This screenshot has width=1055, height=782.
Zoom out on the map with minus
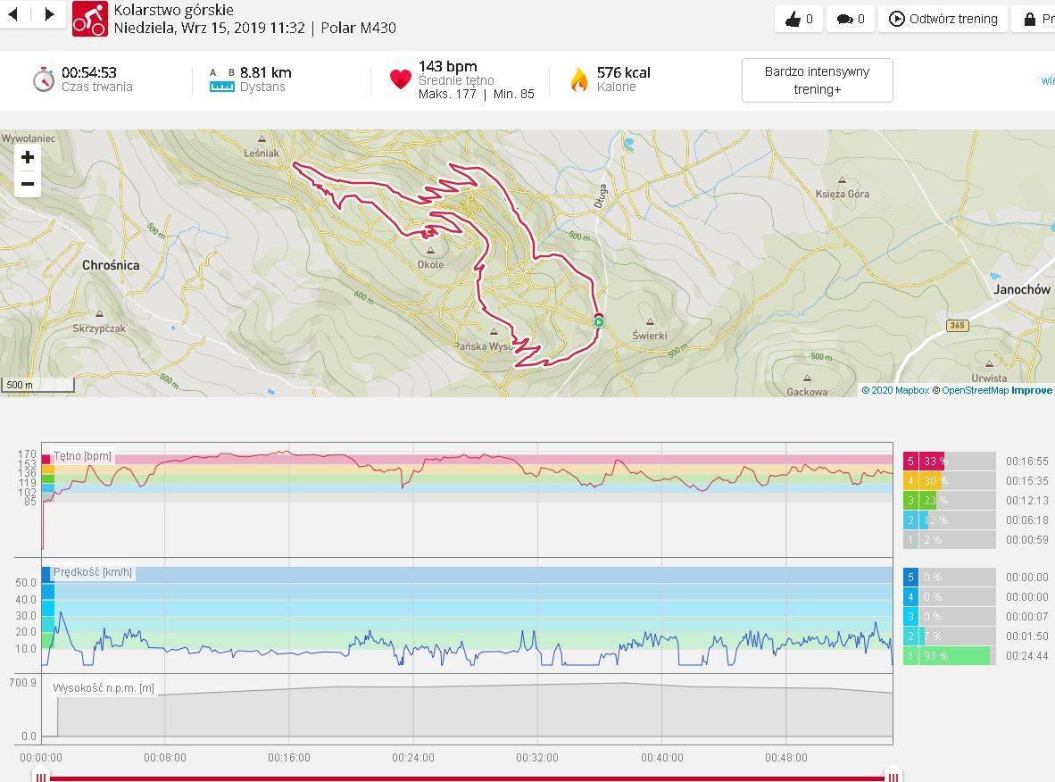[x=28, y=184]
